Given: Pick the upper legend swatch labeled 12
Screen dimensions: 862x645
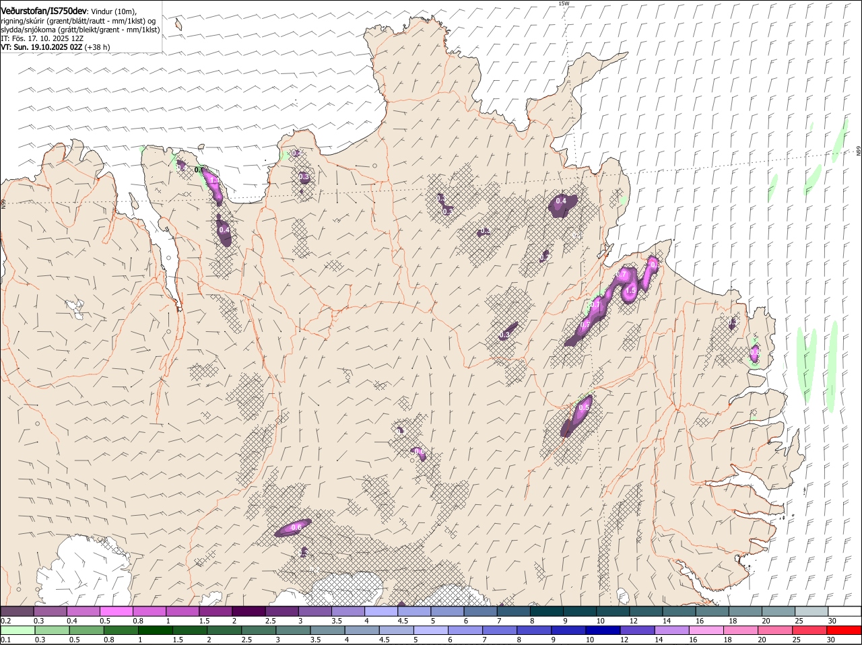Looking at the screenshot, I should point(645,611).
